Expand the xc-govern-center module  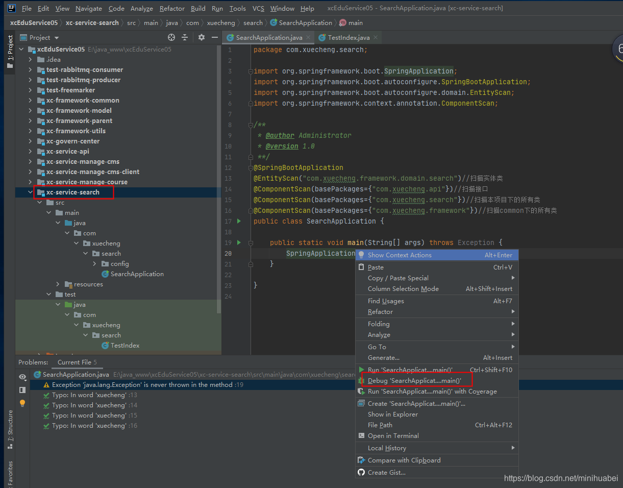coord(31,141)
